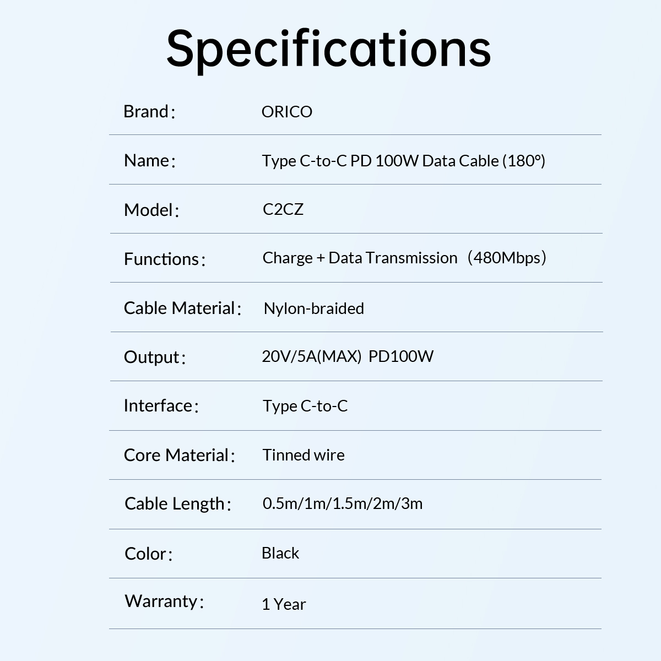Select the Tinned wire value
Screen dimensions: 661x661
tap(304, 455)
